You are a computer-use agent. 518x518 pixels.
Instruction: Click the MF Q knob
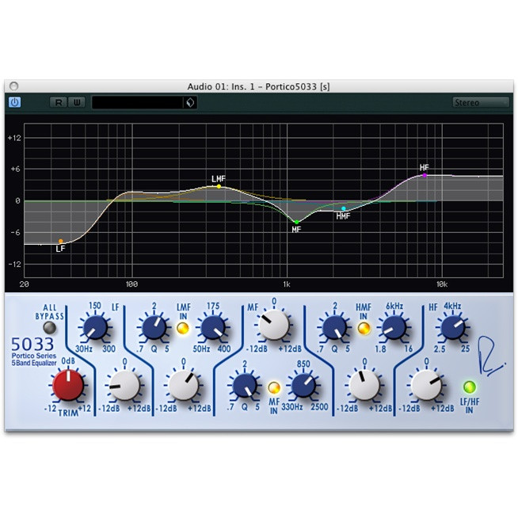(x=245, y=385)
